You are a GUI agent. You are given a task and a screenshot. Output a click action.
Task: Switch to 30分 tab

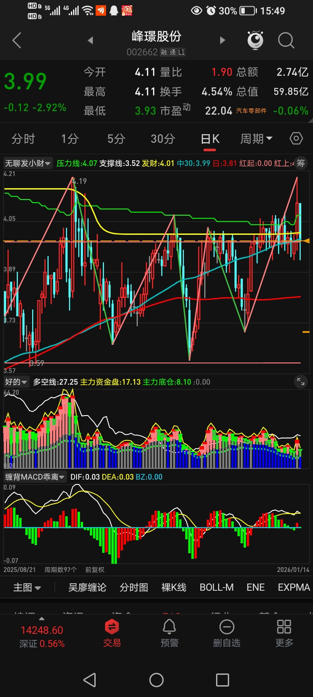pos(163,139)
